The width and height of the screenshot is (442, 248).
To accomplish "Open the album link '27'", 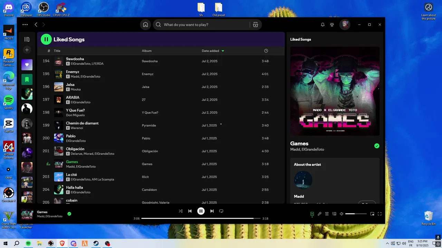I will [x=144, y=100].
